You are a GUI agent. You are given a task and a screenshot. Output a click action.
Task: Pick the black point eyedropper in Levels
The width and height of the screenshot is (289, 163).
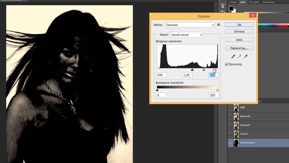tap(233, 57)
